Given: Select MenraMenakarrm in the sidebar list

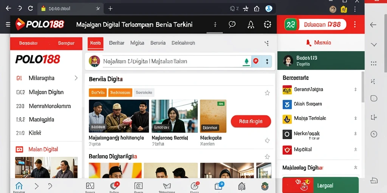Looking at the screenshot, I should coord(50,106).
